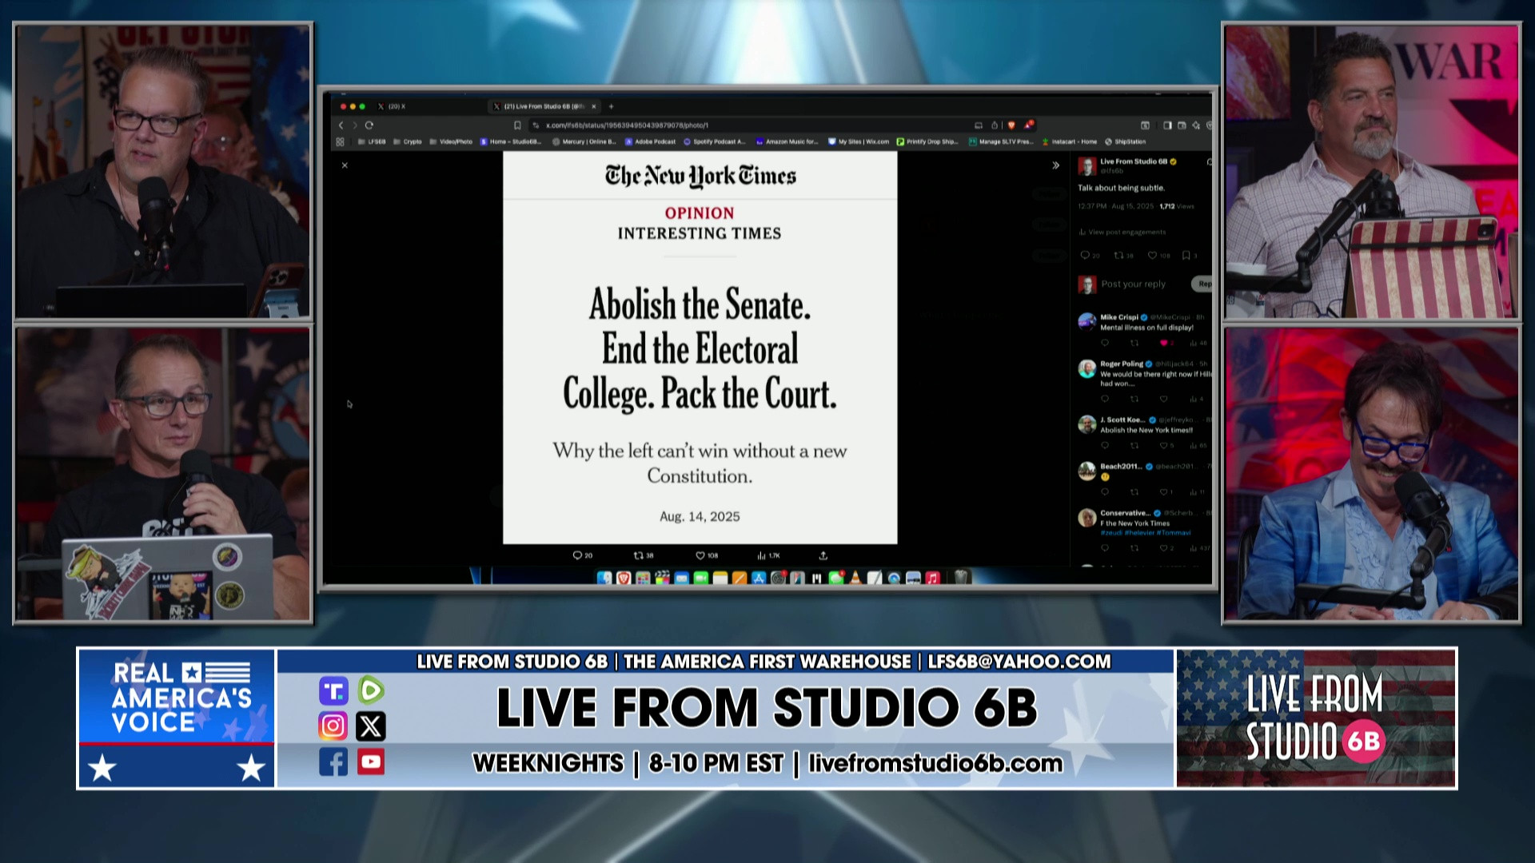The height and width of the screenshot is (863, 1535).
Task: Open the Mercury Online Banking bookmark
Action: 584,141
